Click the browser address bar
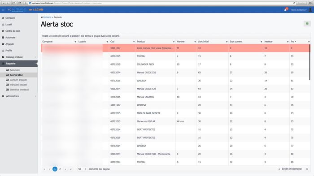This screenshot has height=176, width=314. coord(162,3)
